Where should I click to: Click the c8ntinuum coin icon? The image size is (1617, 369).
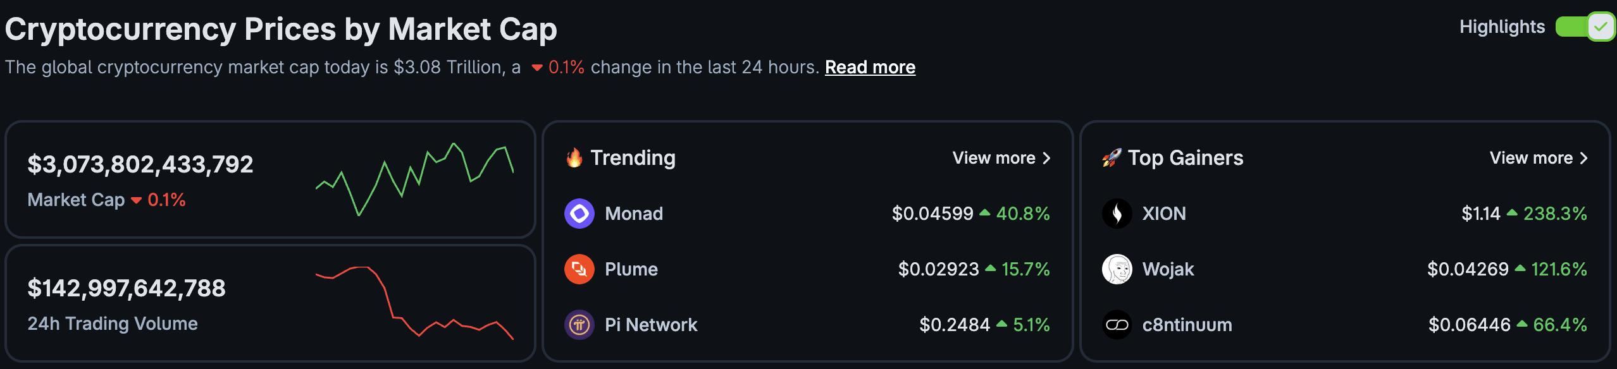[1117, 325]
